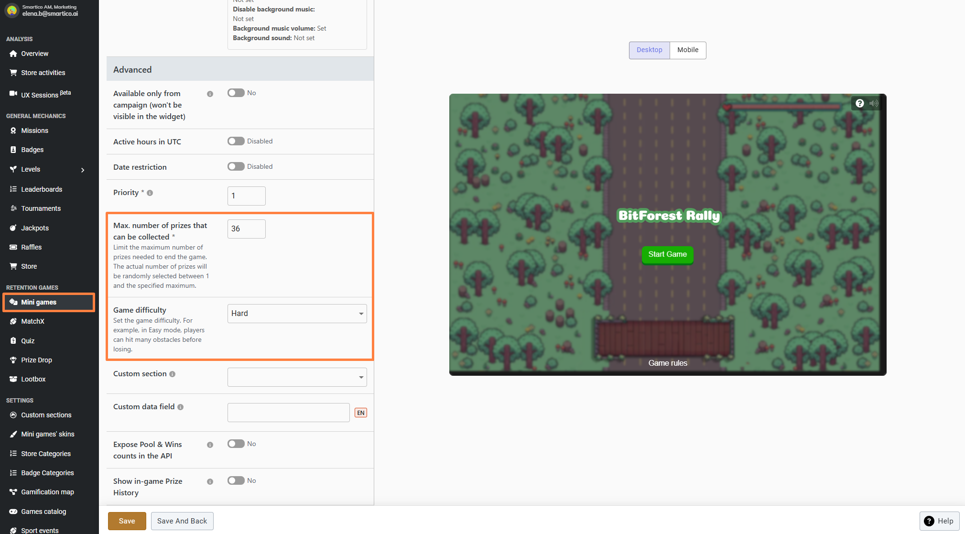This screenshot has width=965, height=534.
Task: Switch preview to the Mobile tab
Action: pos(688,50)
